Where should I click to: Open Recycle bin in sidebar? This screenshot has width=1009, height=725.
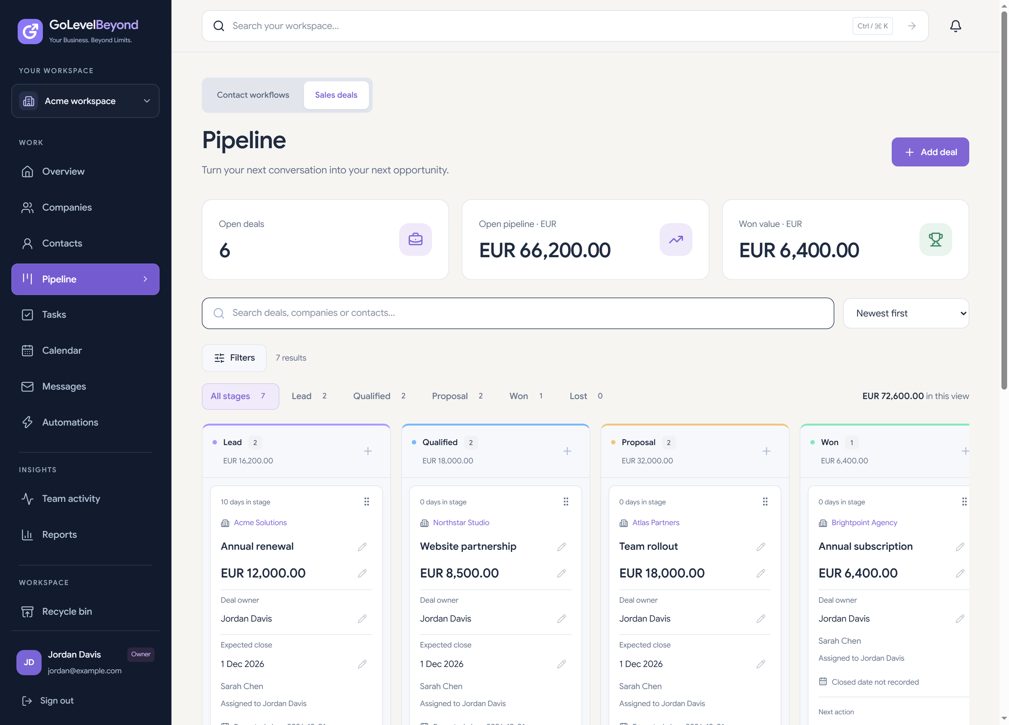click(85, 612)
